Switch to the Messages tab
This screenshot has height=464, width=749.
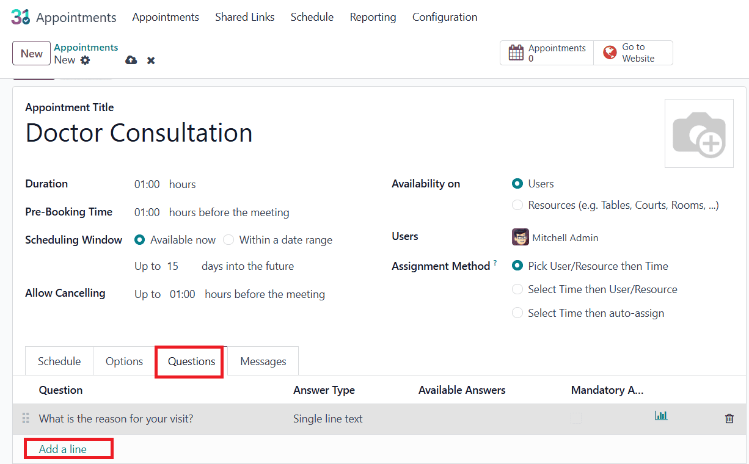click(x=263, y=361)
